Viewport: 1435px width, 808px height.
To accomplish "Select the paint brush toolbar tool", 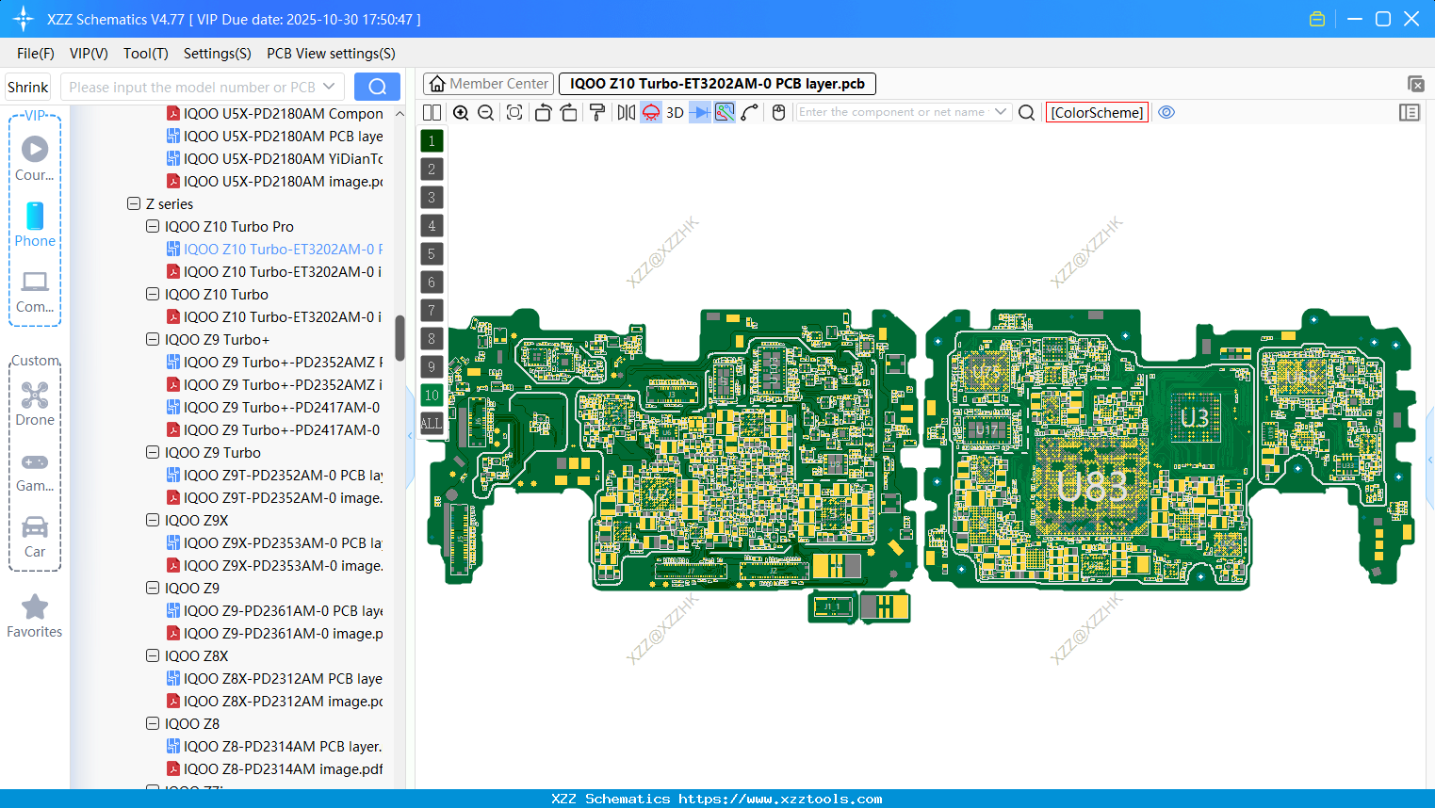I will 596,112.
